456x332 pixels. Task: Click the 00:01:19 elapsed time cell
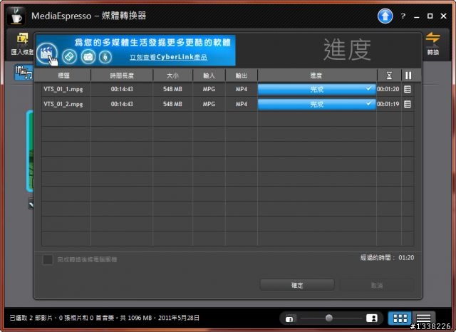pyautogui.click(x=388, y=104)
